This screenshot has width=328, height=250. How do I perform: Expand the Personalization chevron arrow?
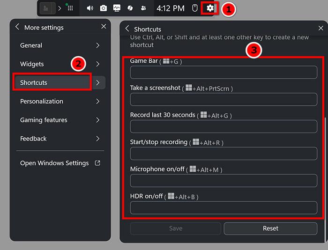pos(97,101)
